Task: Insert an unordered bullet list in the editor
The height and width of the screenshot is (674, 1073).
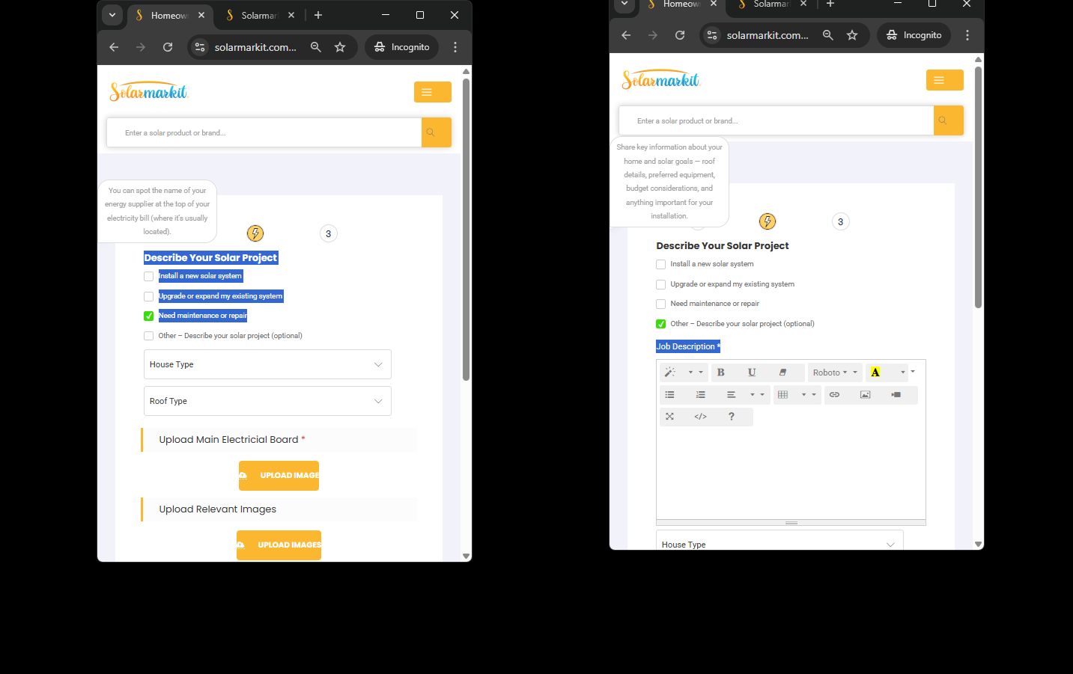Action: (x=669, y=395)
